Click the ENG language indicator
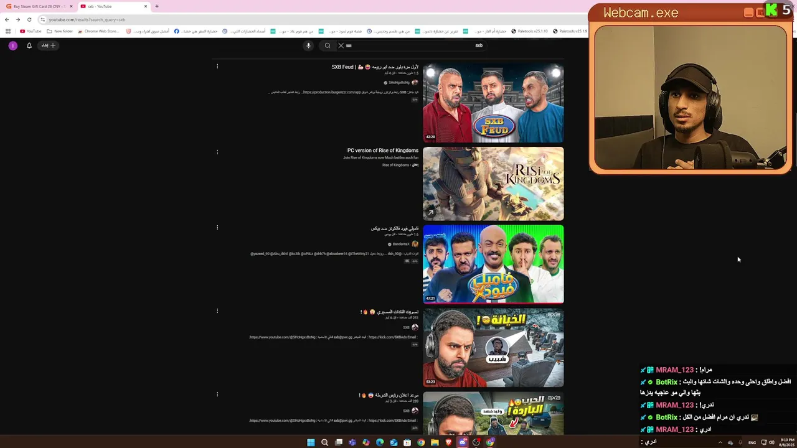The width and height of the screenshot is (797, 448). pyautogui.click(x=752, y=442)
